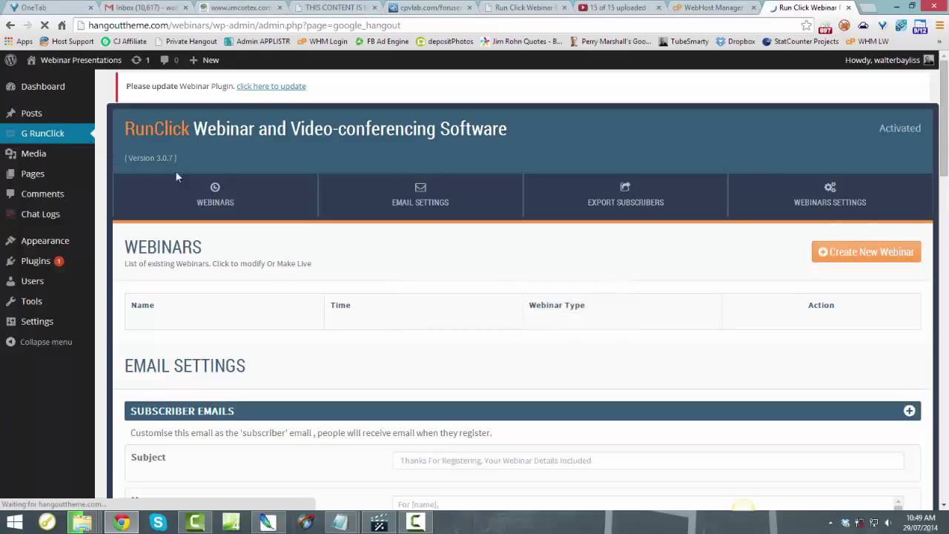The width and height of the screenshot is (949, 534).
Task: Switch to '15 of 15 uploaded' tab
Action: pyautogui.click(x=618, y=7)
